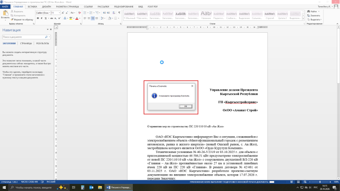The image size is (340, 191).
Task: Expand the font color dropdown arrow
Action: [x=80, y=19]
